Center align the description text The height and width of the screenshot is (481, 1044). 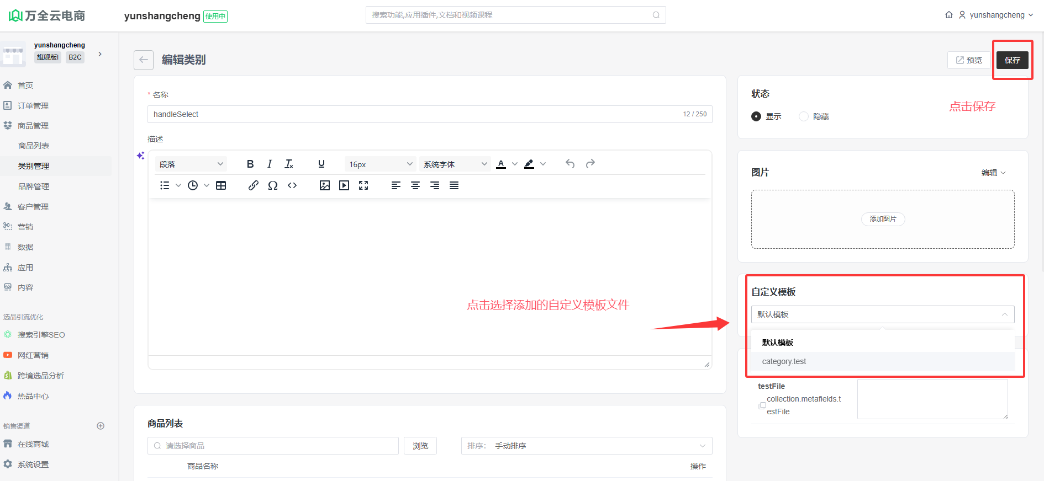click(x=415, y=185)
